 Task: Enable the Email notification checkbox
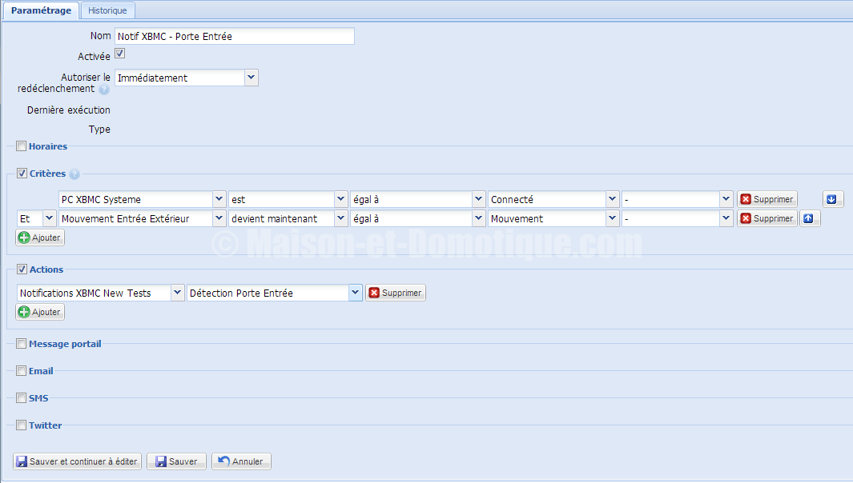coord(21,370)
